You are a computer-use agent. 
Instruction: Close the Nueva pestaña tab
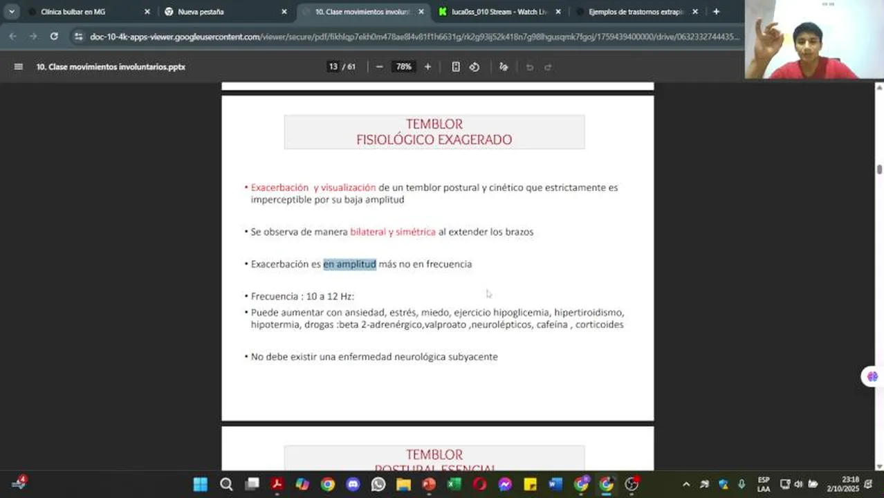point(284,12)
